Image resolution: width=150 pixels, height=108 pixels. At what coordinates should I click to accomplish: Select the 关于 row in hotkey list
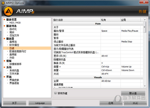(x=98, y=27)
